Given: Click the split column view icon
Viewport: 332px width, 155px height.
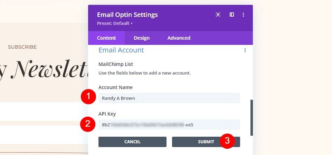Looking at the screenshot, I should coord(232,14).
